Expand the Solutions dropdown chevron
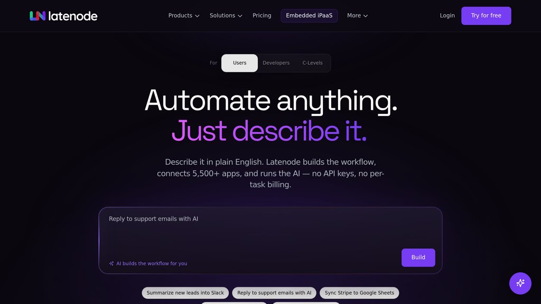The width and height of the screenshot is (541, 304). pyautogui.click(x=240, y=16)
